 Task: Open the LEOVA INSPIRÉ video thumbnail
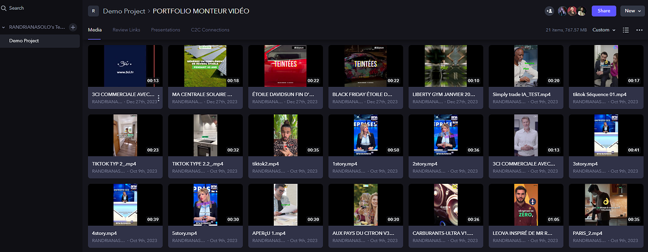[x=525, y=205]
